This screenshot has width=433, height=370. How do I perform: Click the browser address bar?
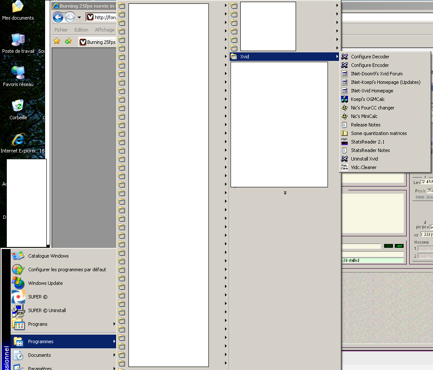click(x=101, y=17)
